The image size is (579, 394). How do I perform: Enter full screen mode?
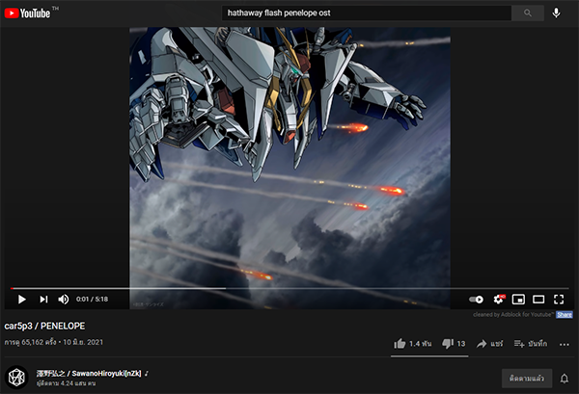(559, 300)
